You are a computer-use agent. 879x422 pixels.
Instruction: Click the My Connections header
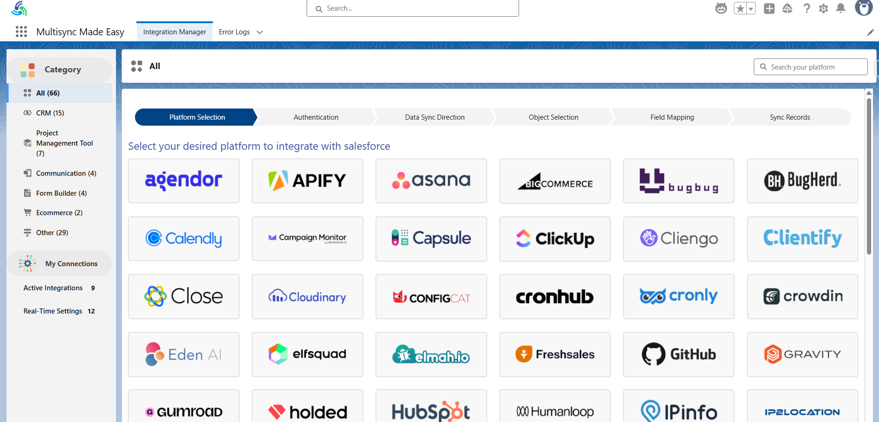point(59,263)
